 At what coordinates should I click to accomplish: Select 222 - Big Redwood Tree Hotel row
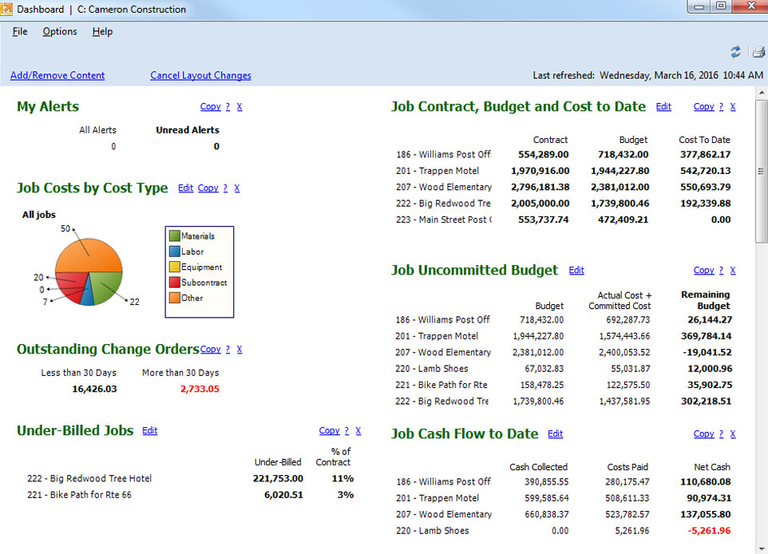(x=190, y=479)
